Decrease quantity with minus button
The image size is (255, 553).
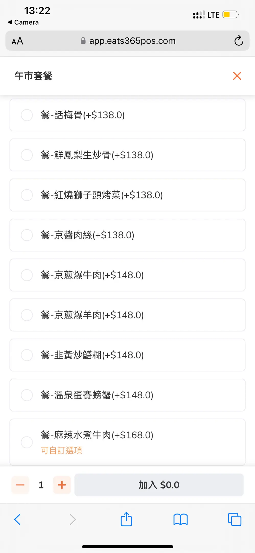pos(20,485)
